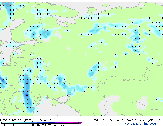Image resolution: width=163 pixels, height=126 pixels.
Task: Click the arrow-shaped swatch above 50 mm
Action: (81, 123)
